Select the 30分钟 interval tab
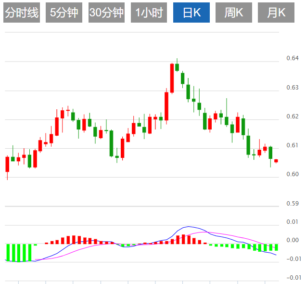The image size is (306, 284). pyautogui.click(x=106, y=13)
